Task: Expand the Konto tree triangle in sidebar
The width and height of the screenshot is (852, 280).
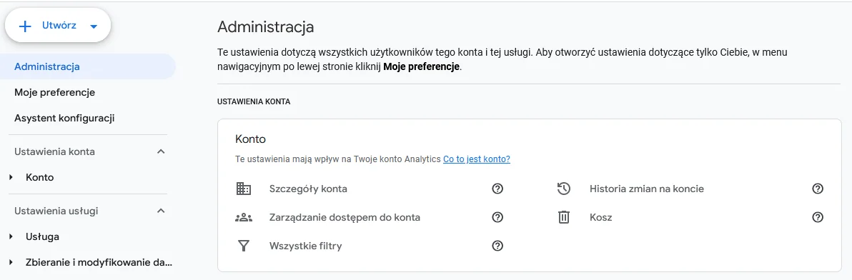Action: point(11,177)
